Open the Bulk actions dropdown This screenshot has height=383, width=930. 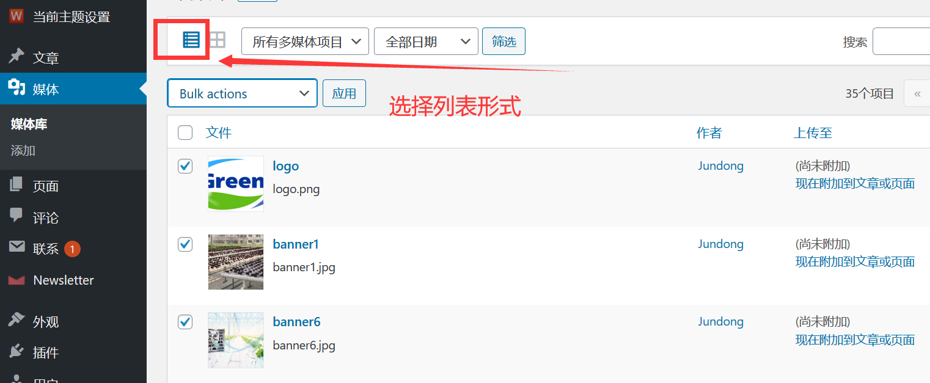(242, 93)
